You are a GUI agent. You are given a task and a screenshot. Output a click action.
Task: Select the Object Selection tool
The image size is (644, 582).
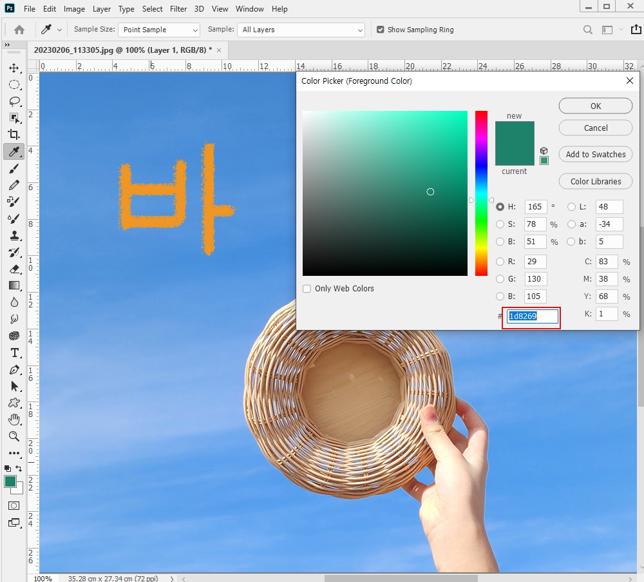tap(14, 118)
